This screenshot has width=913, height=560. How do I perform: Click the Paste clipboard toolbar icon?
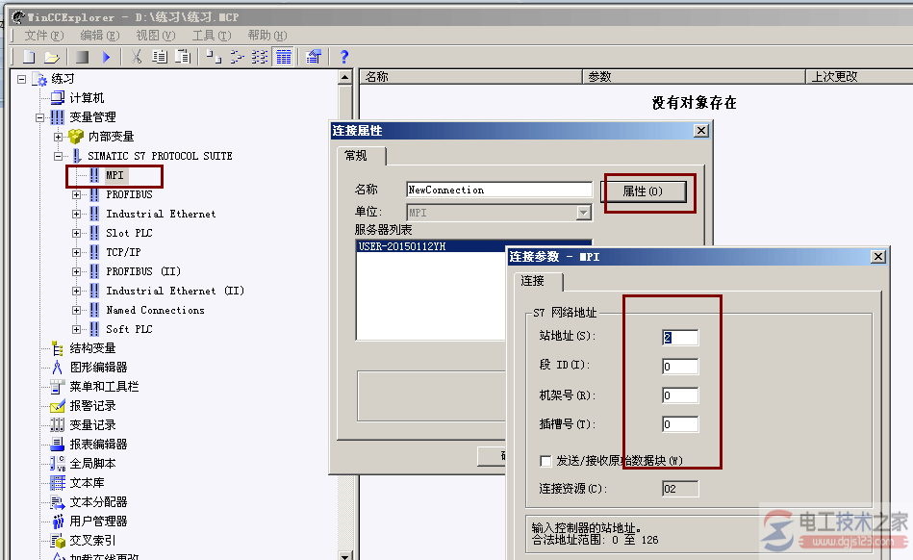tap(183, 57)
